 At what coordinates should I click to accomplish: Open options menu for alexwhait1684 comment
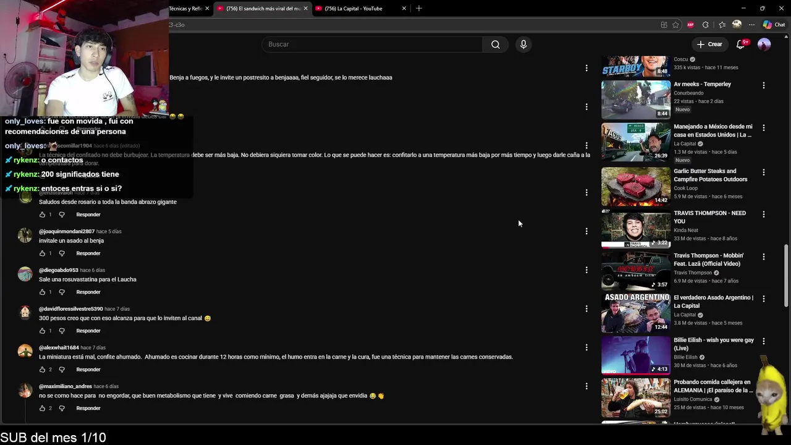pos(586,347)
